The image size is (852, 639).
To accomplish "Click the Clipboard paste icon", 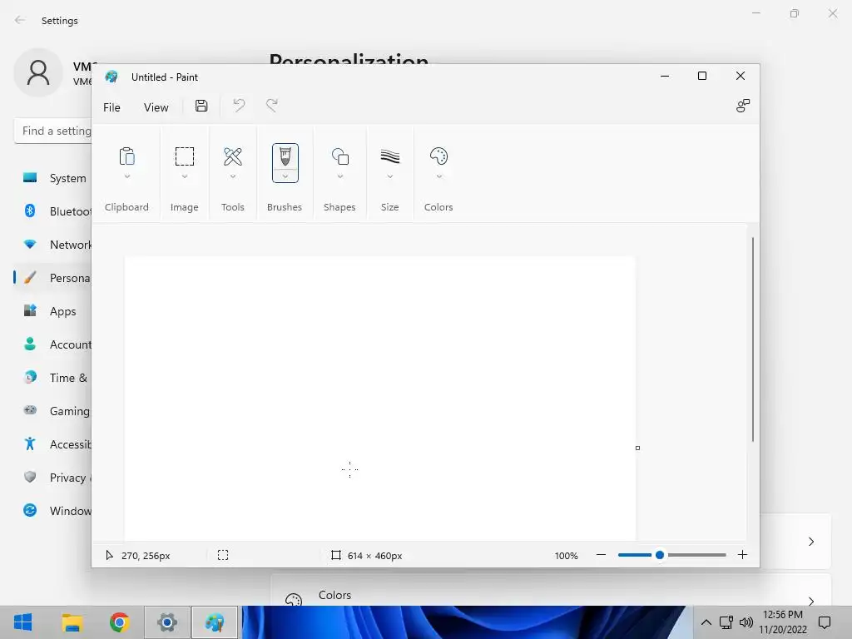I will [126, 156].
